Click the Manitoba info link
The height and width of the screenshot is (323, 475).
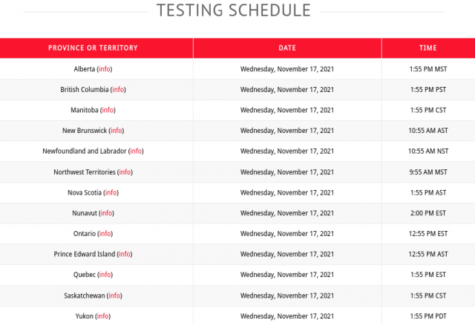[x=108, y=110]
